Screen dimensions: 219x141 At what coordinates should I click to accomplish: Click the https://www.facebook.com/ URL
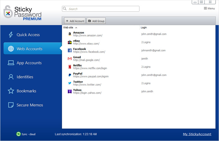point(89,52)
